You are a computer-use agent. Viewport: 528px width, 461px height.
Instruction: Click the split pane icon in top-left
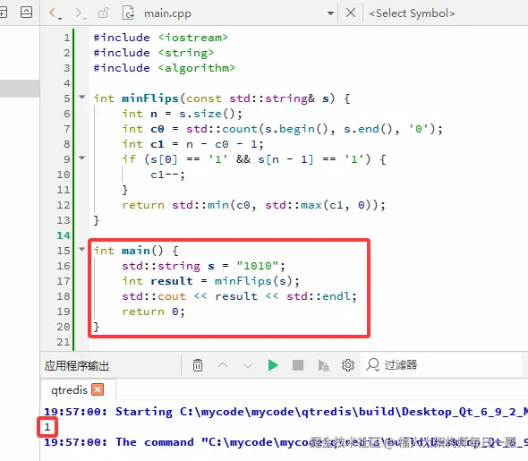pos(3,13)
